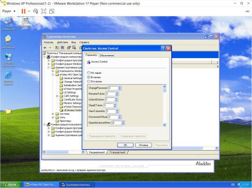Collapse the Административные шаблоны node under computer configuration
The height and width of the screenshot is (188, 252).
pyautogui.click(x=49, y=68)
